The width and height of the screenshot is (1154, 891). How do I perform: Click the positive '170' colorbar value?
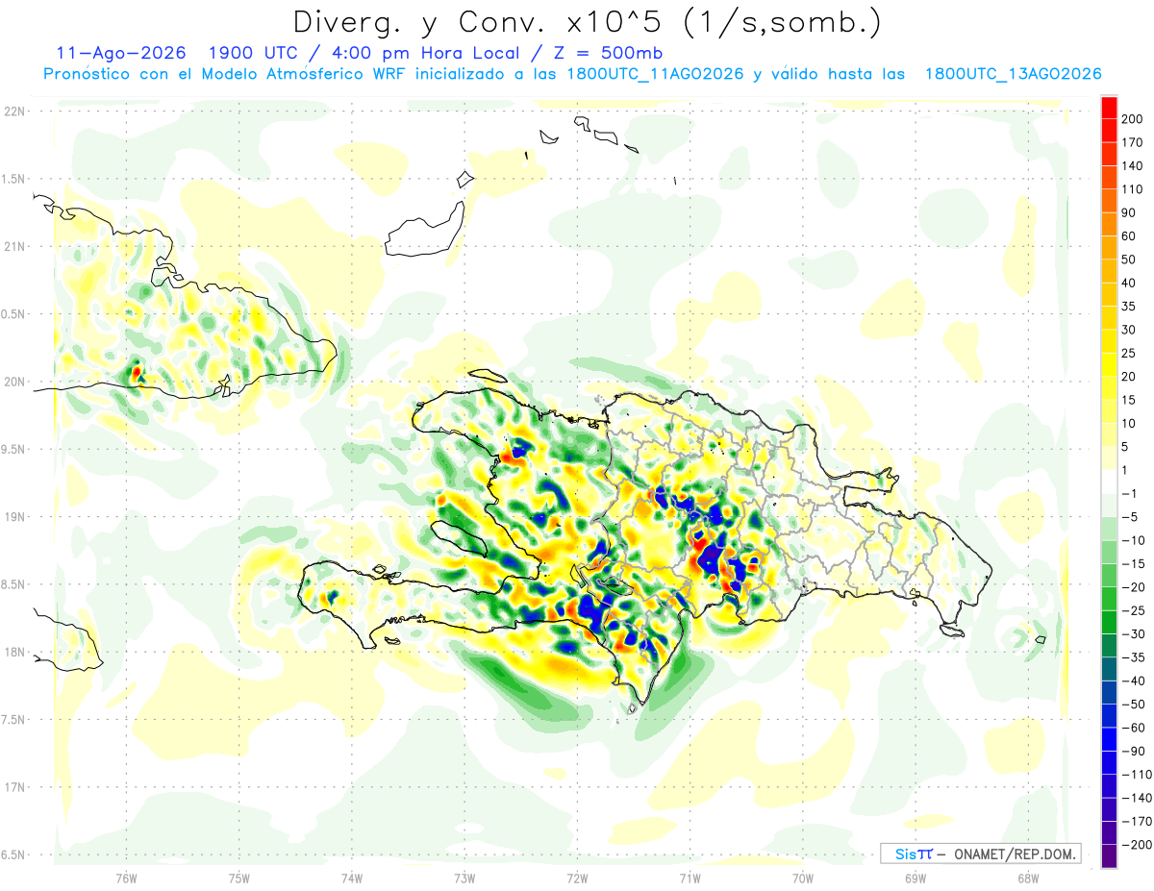(1132, 142)
